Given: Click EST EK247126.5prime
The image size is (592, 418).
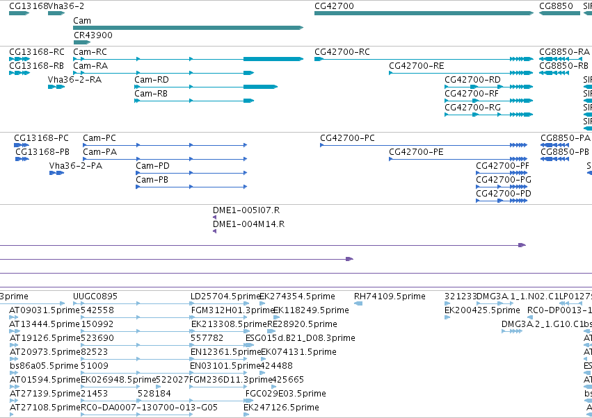Looking at the screenshot, I should click(x=246, y=415).
